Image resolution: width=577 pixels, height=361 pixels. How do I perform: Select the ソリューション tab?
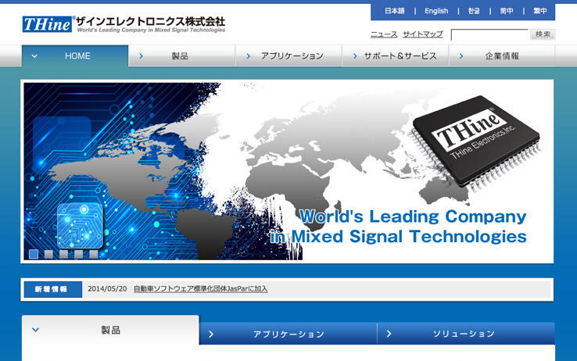coord(466,334)
